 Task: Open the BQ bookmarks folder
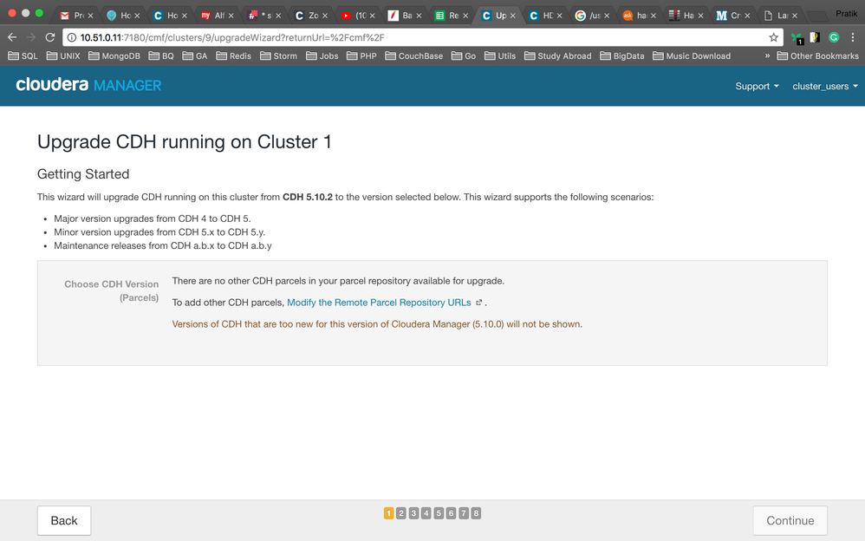[161, 55]
